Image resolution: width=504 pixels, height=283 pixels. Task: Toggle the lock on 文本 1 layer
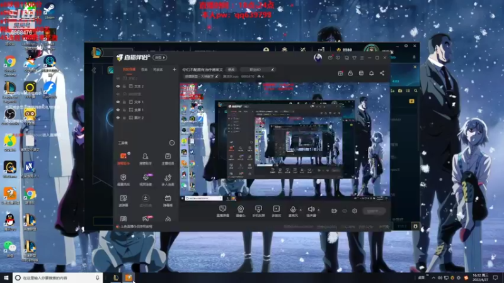pos(124,102)
